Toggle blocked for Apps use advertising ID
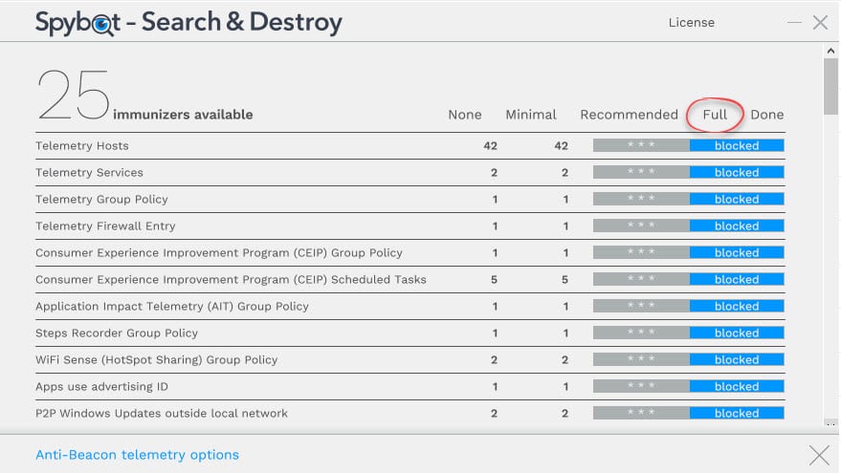Screen dimensions: 841x473 737,386
